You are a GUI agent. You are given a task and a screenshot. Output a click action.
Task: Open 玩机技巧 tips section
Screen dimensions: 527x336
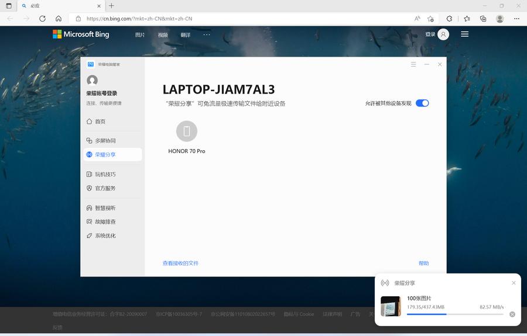pyautogui.click(x=101, y=174)
